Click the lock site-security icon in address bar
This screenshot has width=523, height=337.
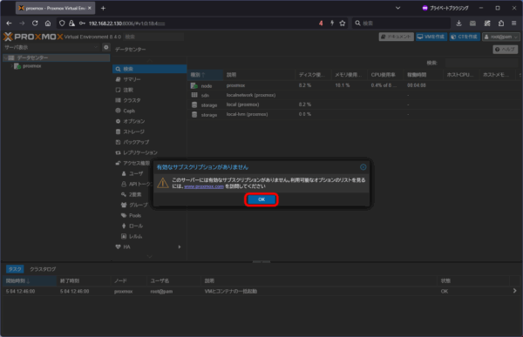(71, 23)
